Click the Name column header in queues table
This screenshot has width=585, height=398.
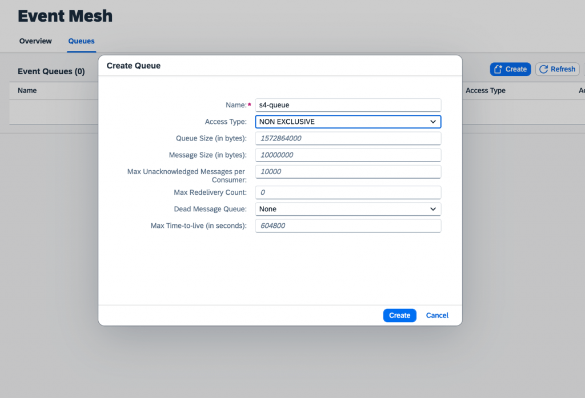tap(27, 91)
